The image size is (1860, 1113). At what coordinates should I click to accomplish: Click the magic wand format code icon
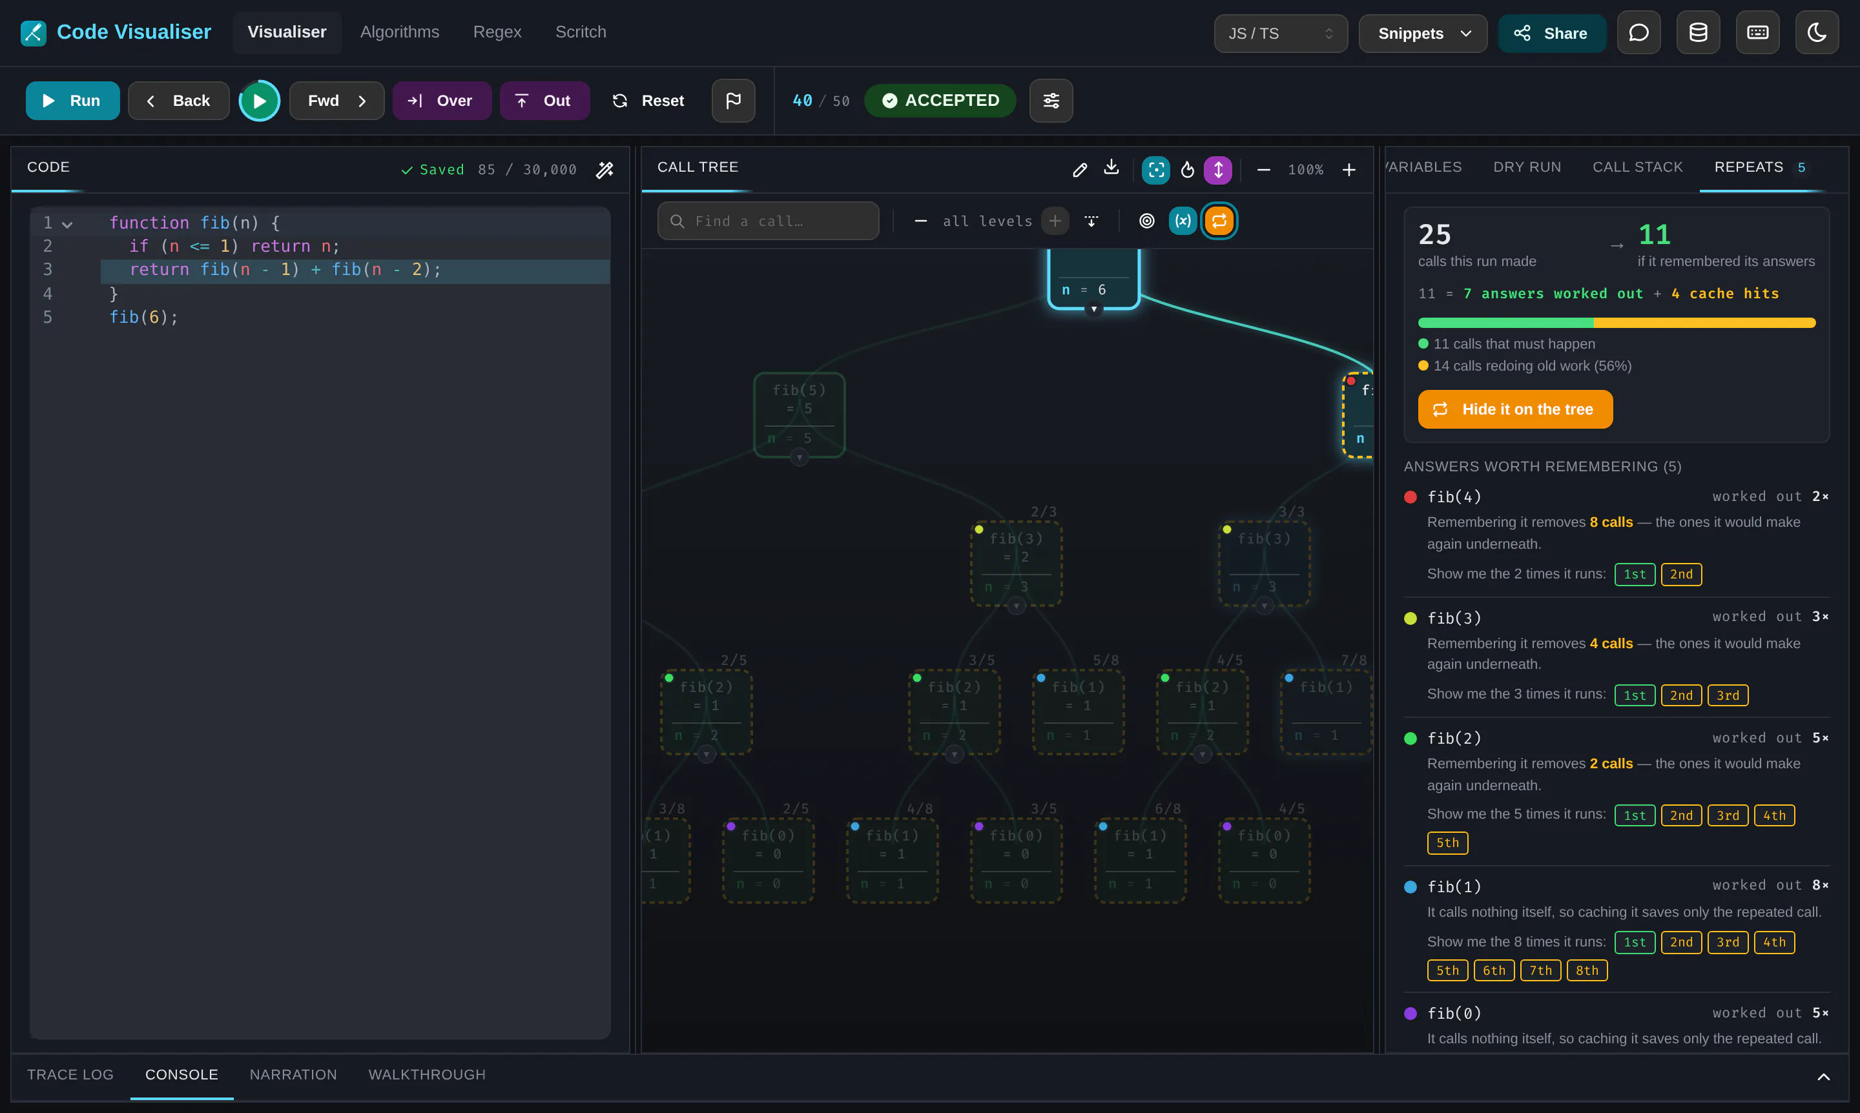(x=604, y=170)
